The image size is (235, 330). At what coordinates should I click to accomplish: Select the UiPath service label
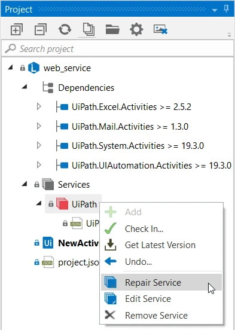tap(84, 204)
